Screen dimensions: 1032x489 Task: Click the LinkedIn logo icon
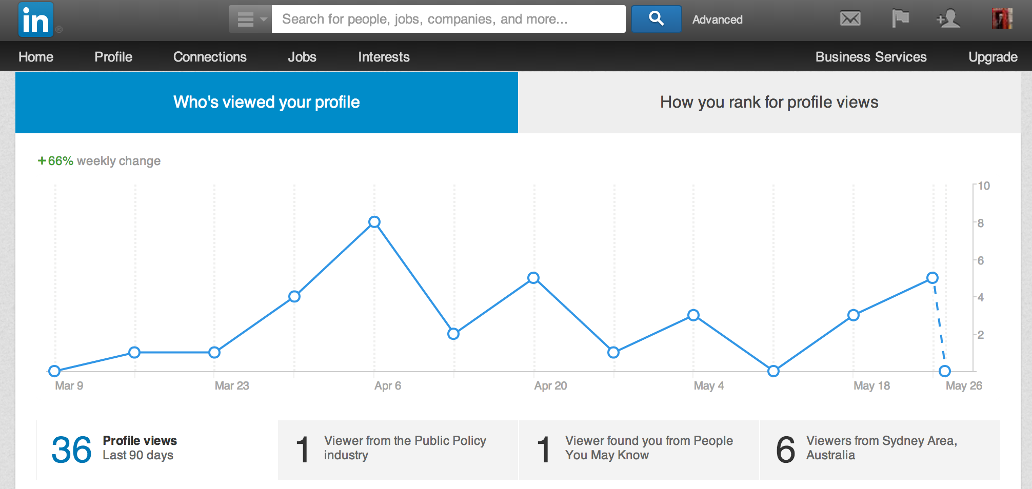click(x=35, y=19)
